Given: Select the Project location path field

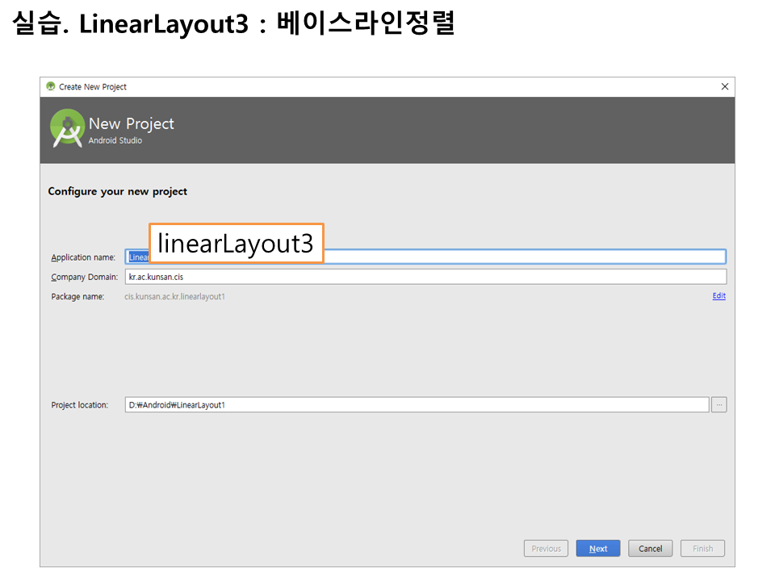Looking at the screenshot, I should 417,405.
